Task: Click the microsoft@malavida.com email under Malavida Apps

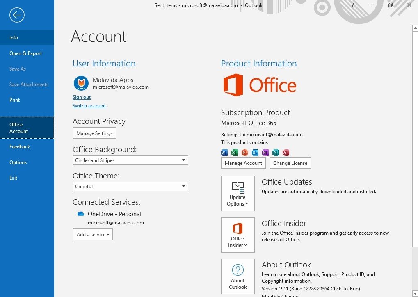Action: [121, 87]
